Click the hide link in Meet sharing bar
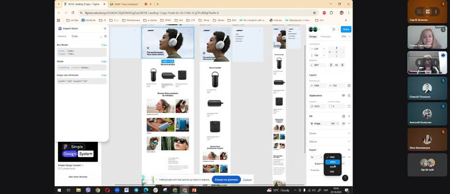Screen dimensions: 450x194 coord(247,180)
